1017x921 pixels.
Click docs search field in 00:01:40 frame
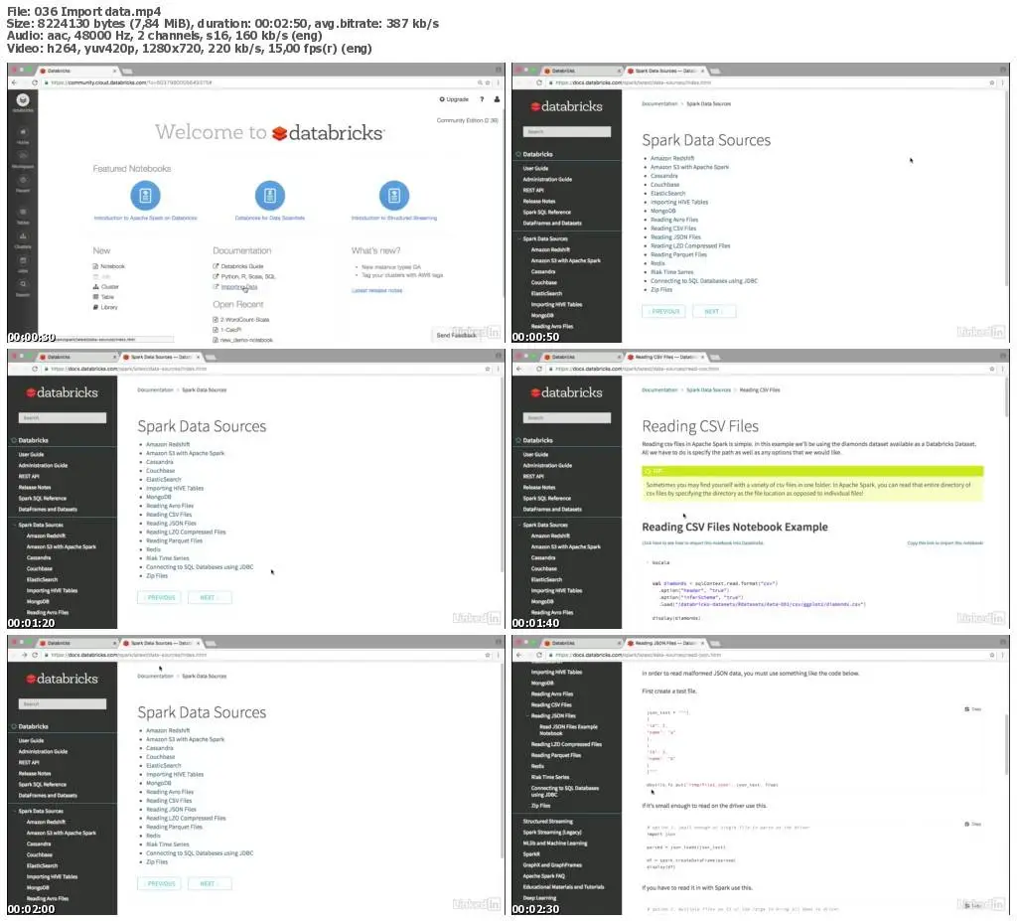[x=567, y=418]
